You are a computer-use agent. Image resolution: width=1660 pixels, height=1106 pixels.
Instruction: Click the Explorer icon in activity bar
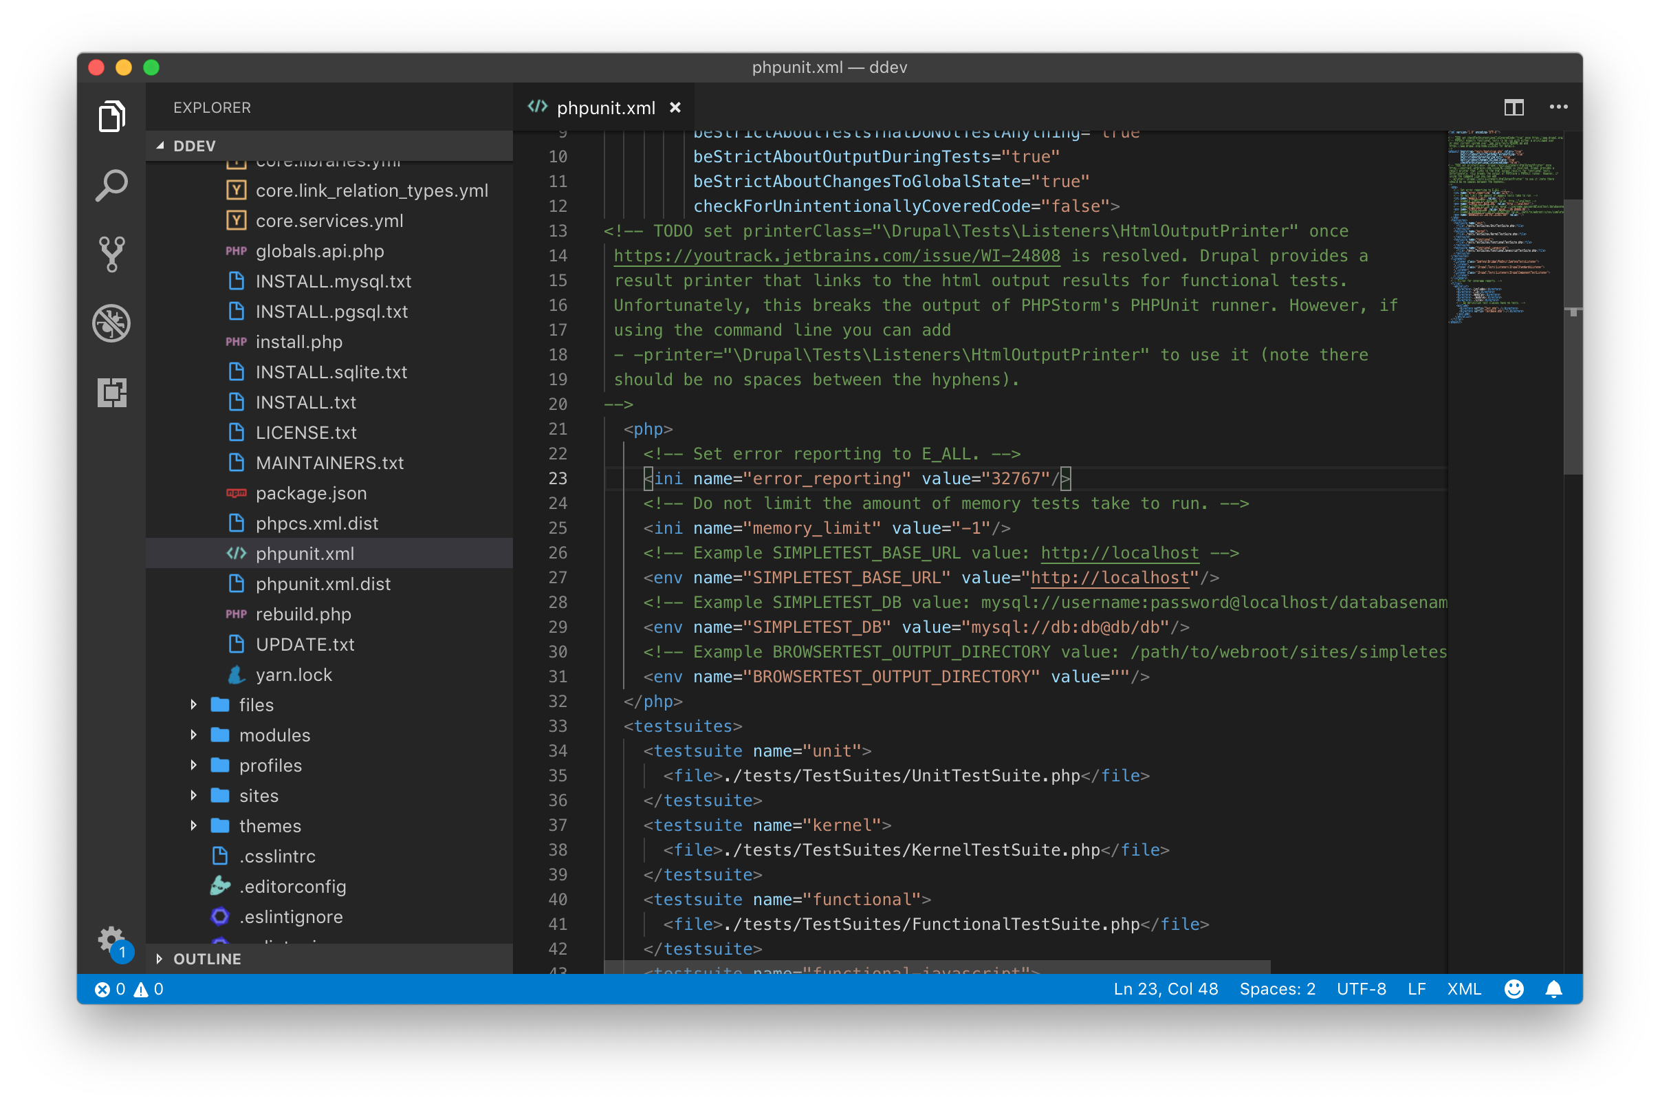point(111,116)
